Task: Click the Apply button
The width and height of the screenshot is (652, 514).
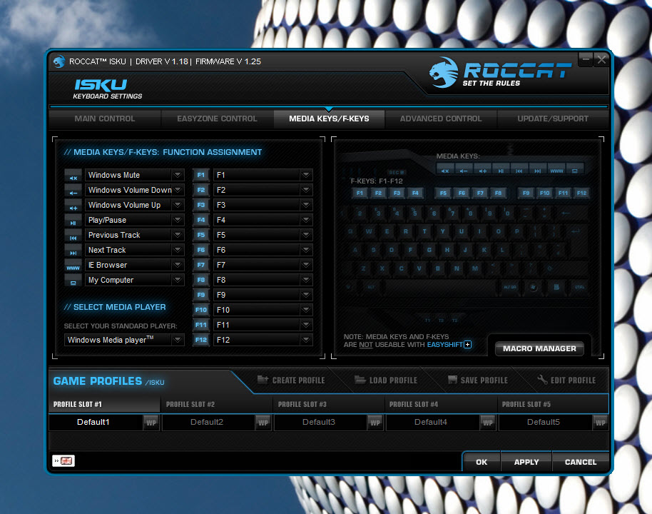Action: (x=526, y=463)
